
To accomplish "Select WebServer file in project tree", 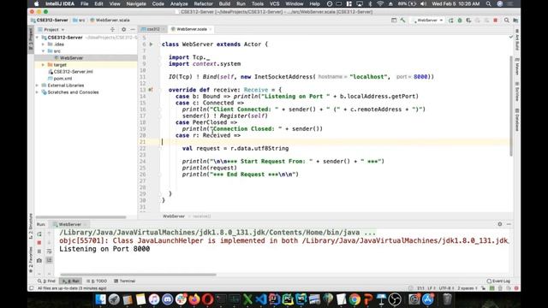I will (x=71, y=58).
